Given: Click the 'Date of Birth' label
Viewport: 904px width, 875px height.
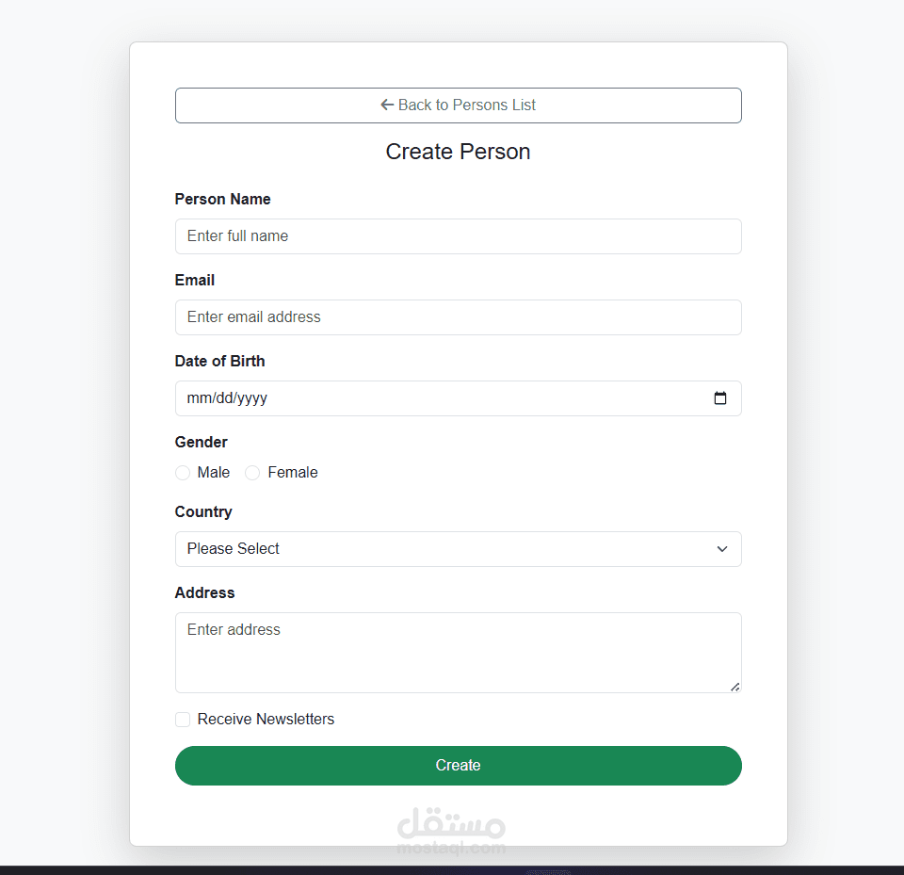Looking at the screenshot, I should (x=220, y=362).
